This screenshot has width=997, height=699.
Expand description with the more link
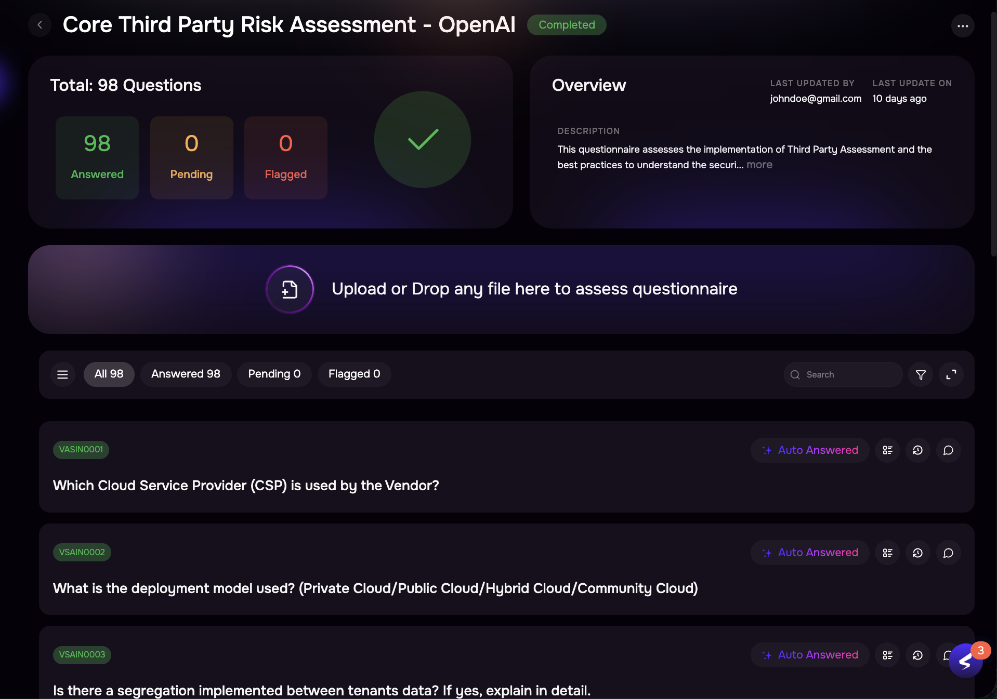(x=759, y=165)
